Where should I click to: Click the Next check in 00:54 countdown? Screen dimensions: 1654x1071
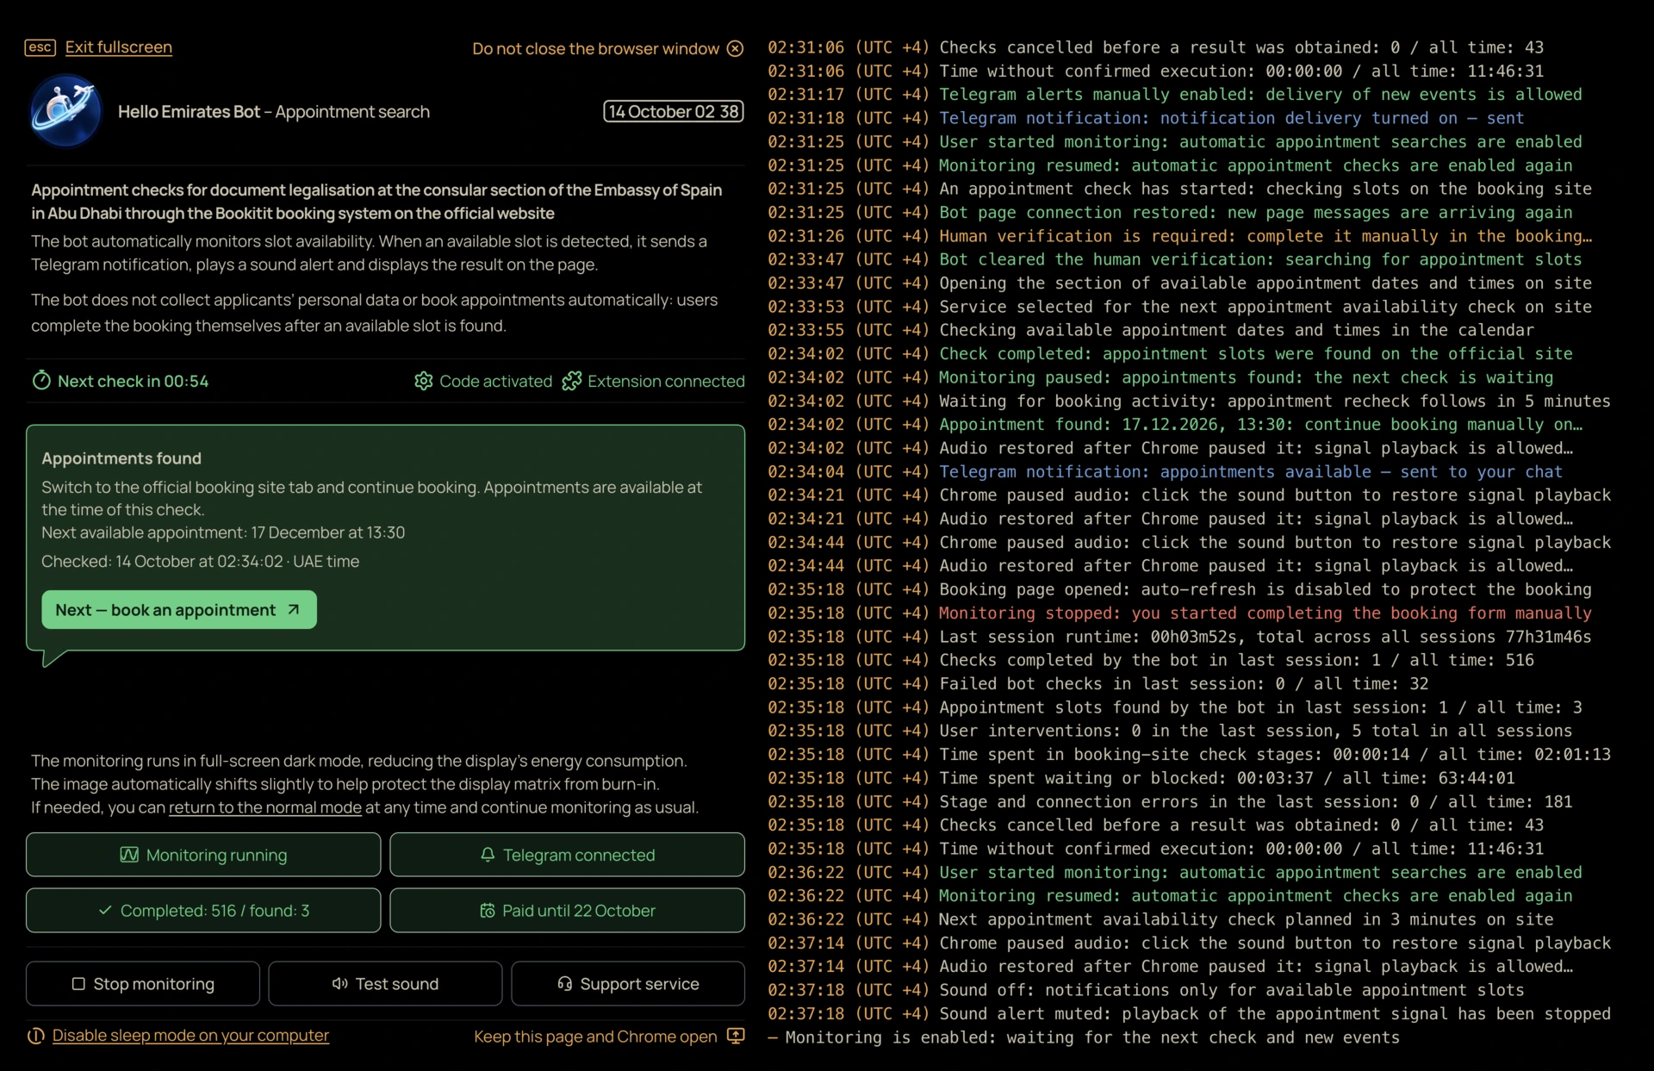[x=133, y=381]
